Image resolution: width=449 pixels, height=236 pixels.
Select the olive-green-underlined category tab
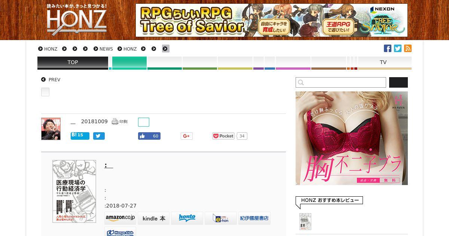[200, 63]
